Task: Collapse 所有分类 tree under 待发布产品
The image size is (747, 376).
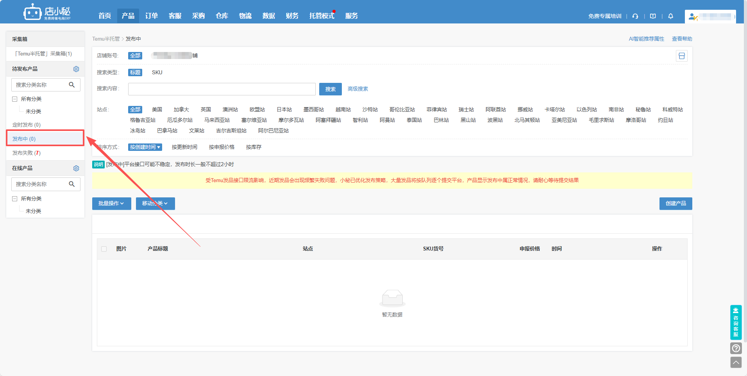Action: [x=15, y=99]
